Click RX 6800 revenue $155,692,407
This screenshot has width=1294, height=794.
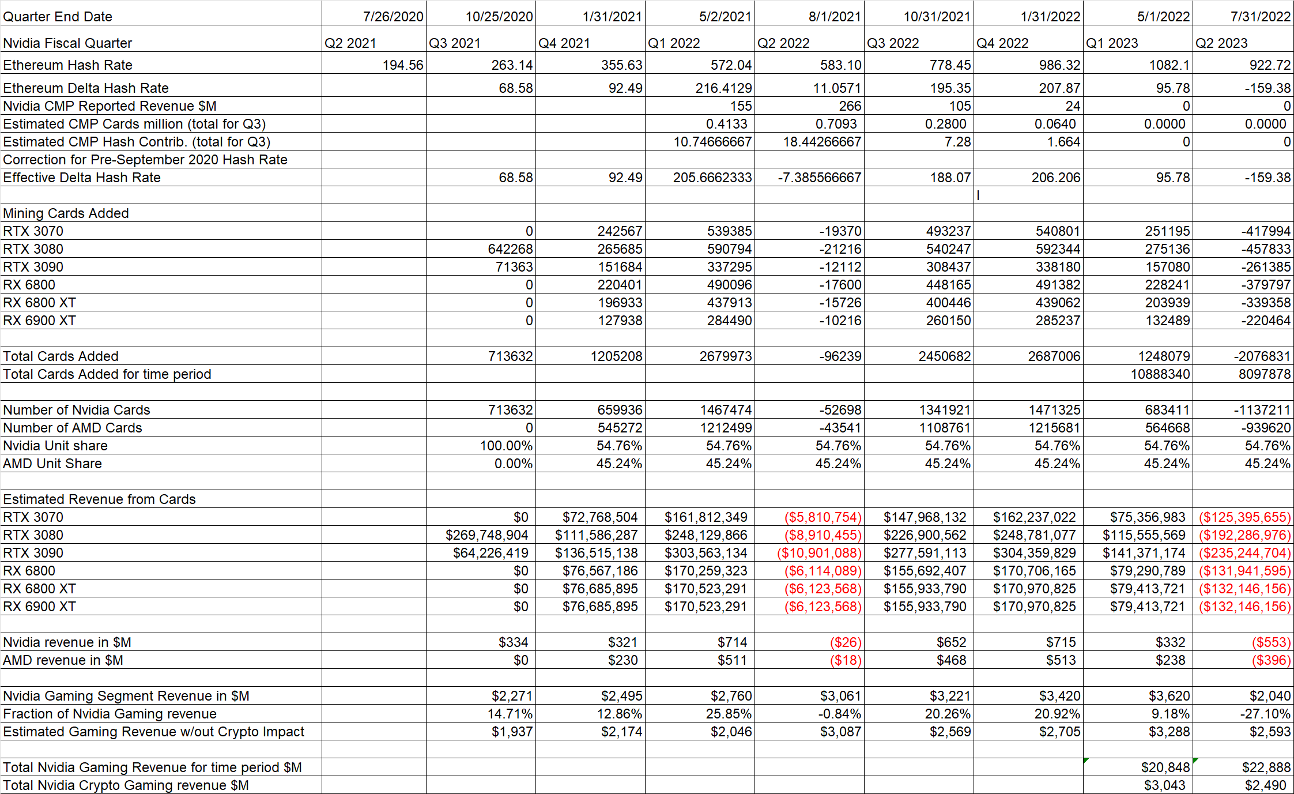click(919, 570)
